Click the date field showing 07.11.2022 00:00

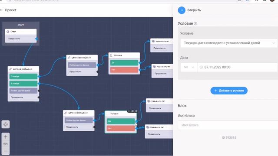pyautogui.click(x=238, y=67)
